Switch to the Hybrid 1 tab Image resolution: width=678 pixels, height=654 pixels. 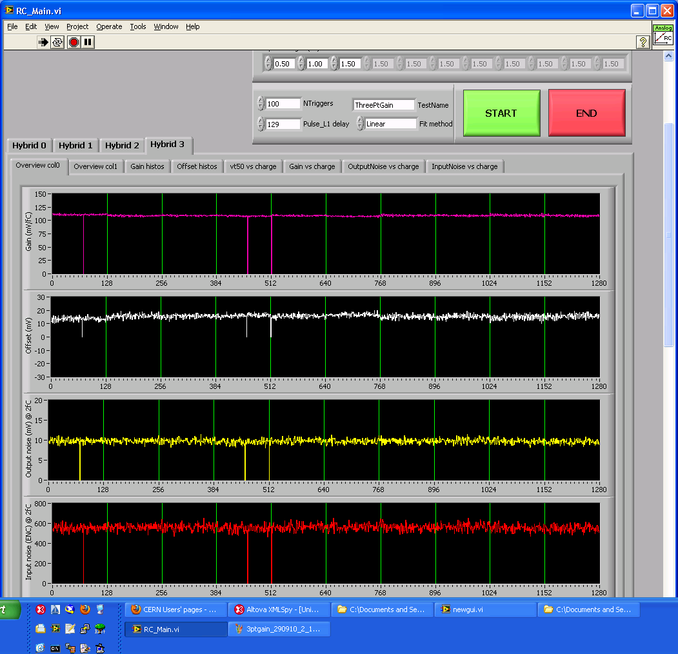(76, 146)
